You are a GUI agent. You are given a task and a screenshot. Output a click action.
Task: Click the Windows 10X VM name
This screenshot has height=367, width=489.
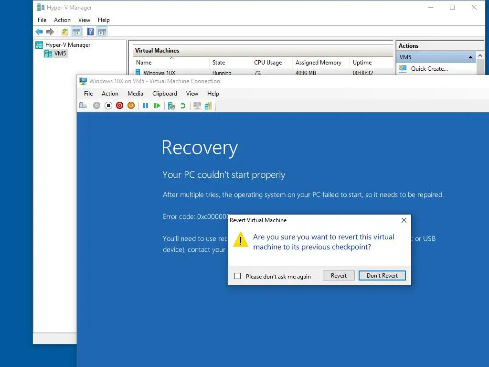pyautogui.click(x=159, y=73)
